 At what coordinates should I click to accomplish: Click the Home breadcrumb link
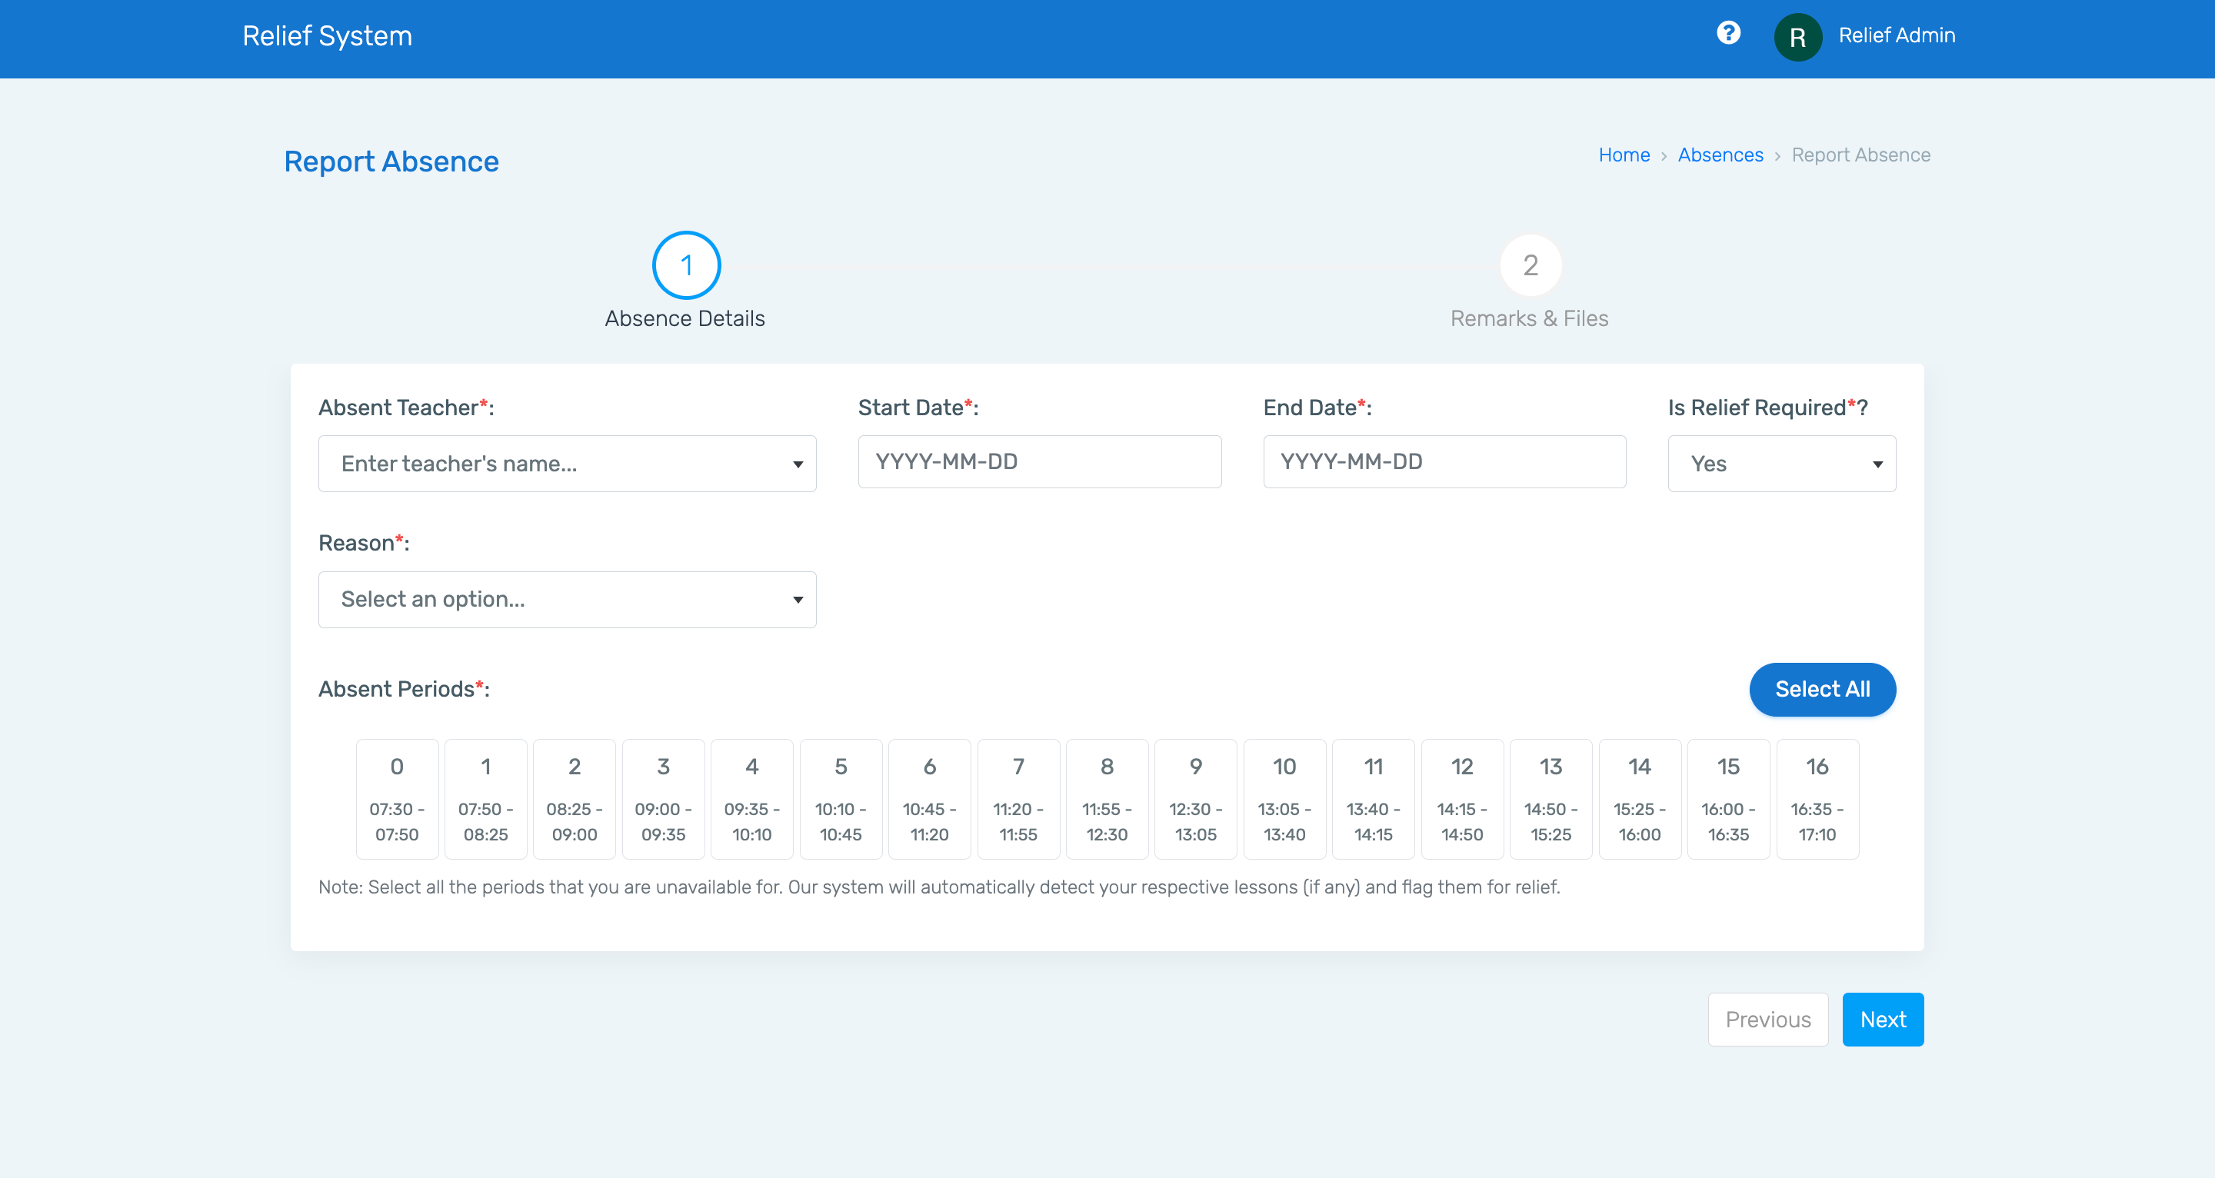pos(1623,155)
